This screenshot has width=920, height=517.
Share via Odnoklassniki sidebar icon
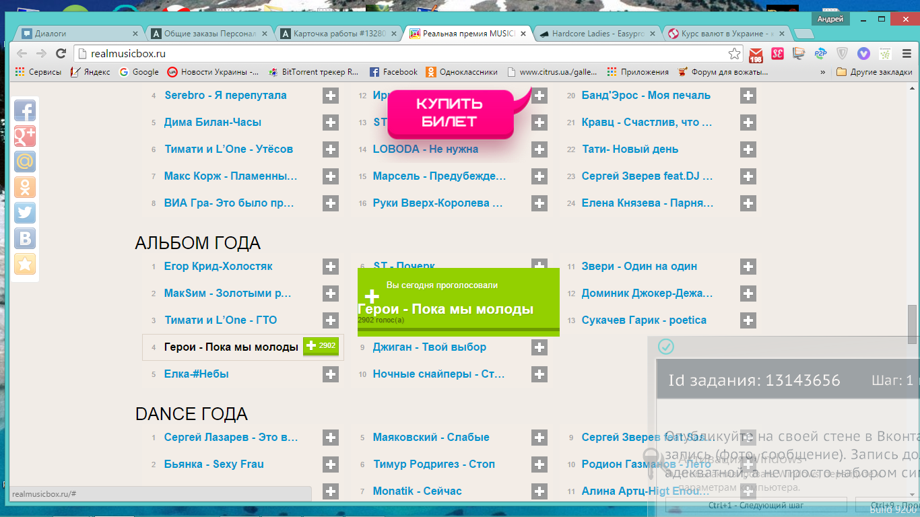point(25,187)
